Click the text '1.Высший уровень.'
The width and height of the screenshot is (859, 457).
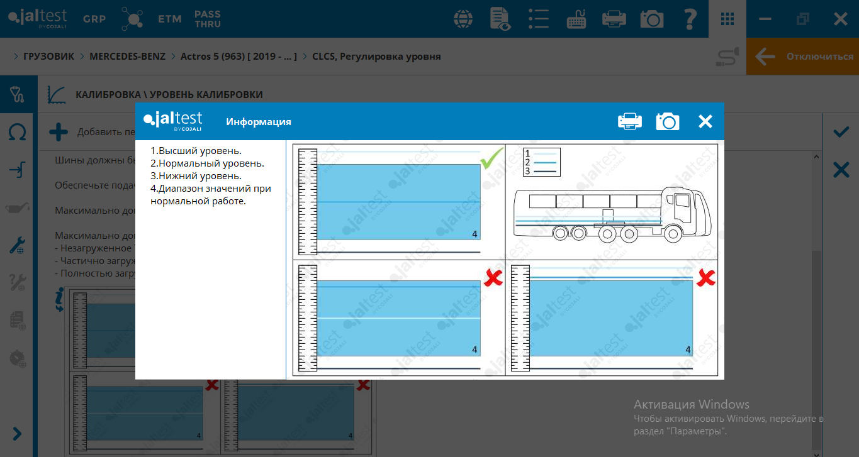[196, 151]
